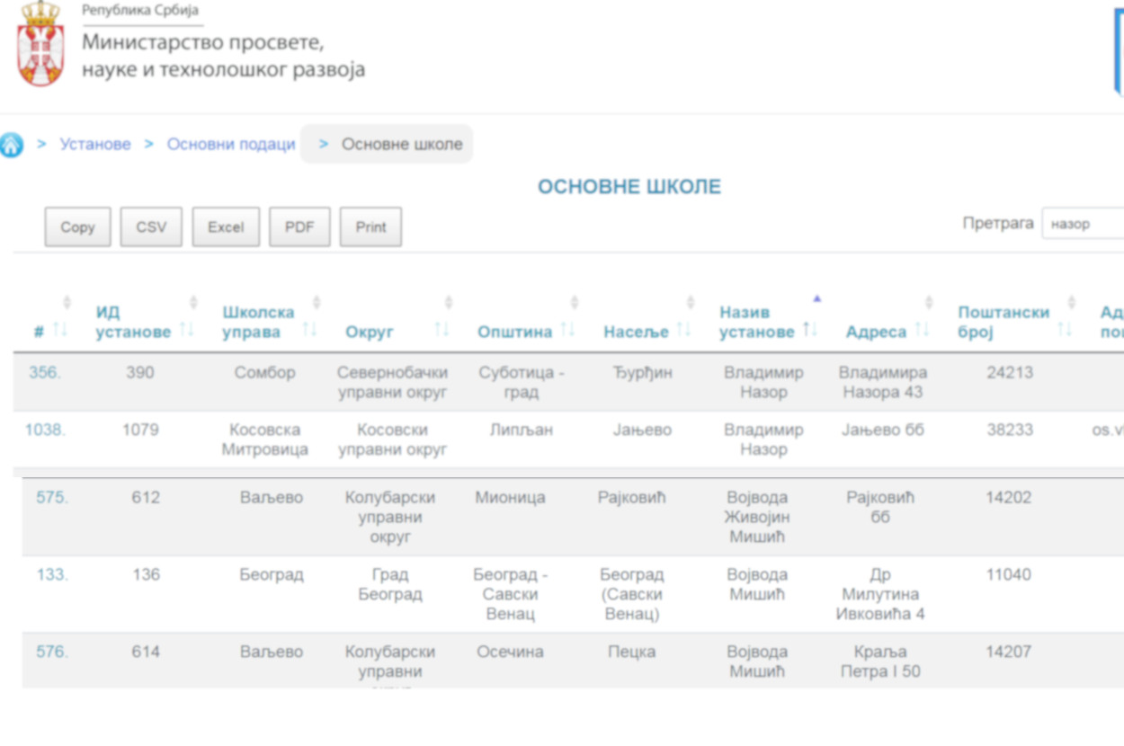Export the table as CSV

tap(151, 227)
